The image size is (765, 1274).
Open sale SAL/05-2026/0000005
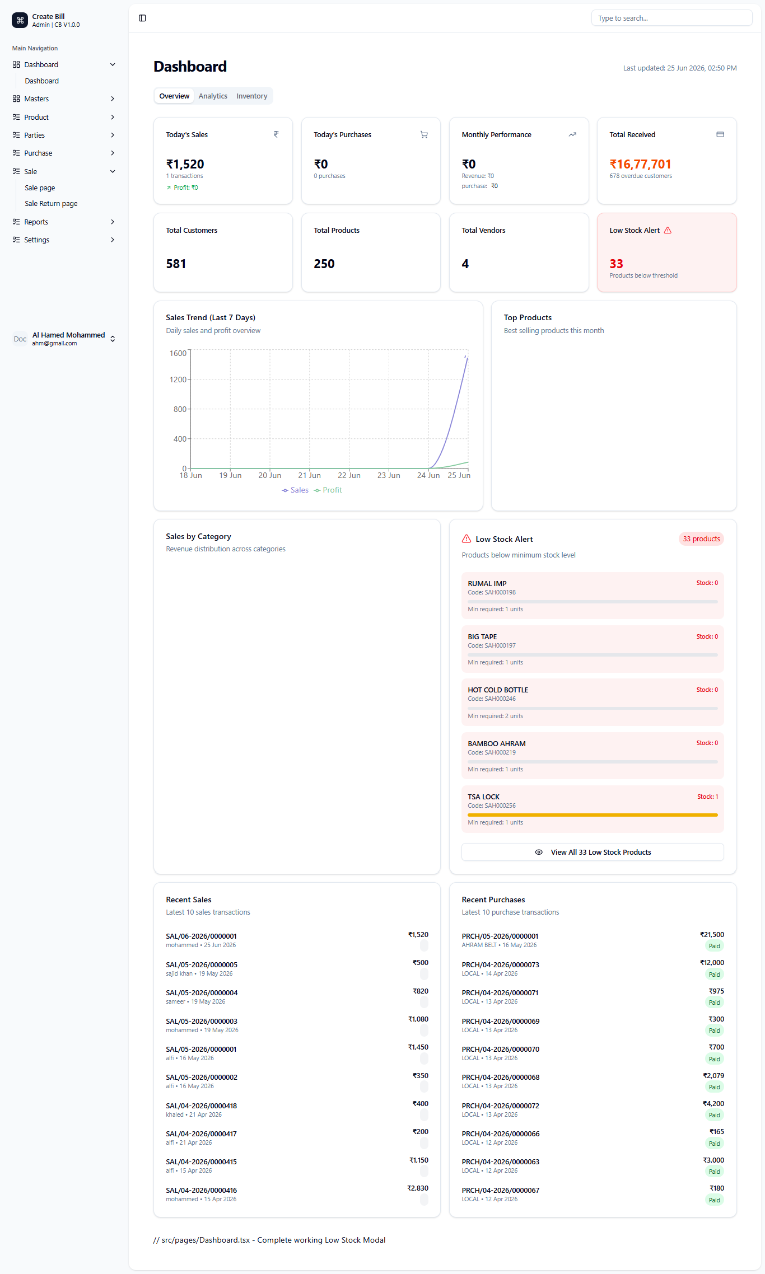(x=297, y=969)
